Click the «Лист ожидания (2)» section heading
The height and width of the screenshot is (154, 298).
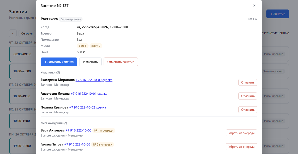[x=54, y=123]
